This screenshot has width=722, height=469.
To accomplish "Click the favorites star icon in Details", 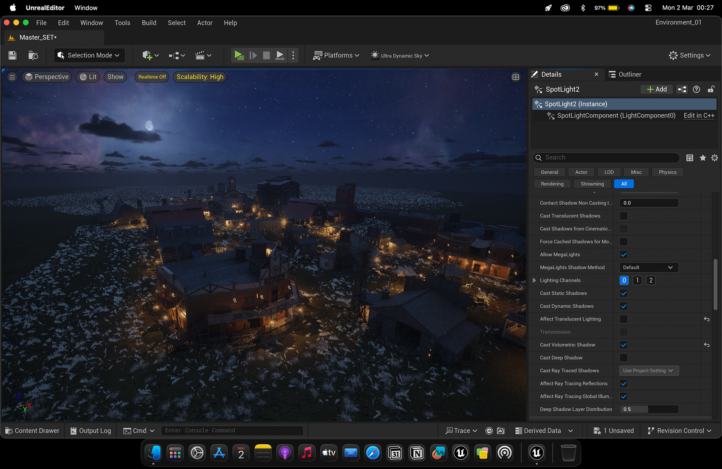I will pyautogui.click(x=702, y=158).
